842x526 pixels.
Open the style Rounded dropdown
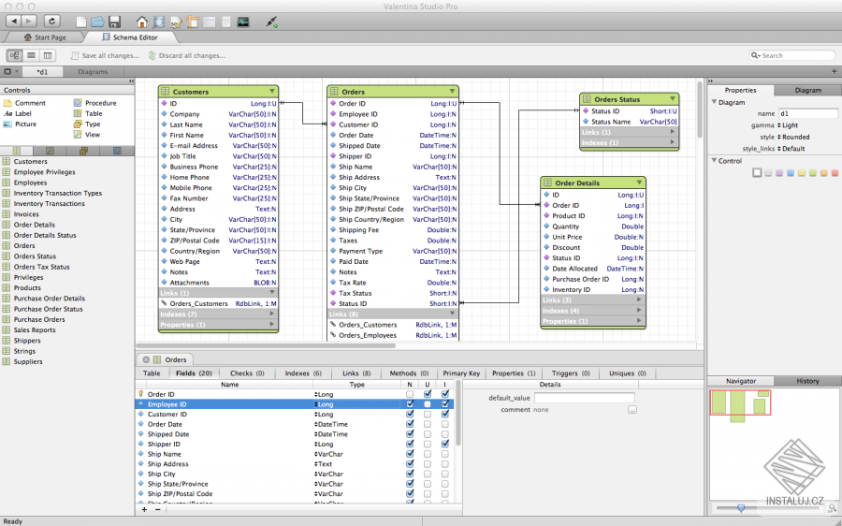[793, 137]
